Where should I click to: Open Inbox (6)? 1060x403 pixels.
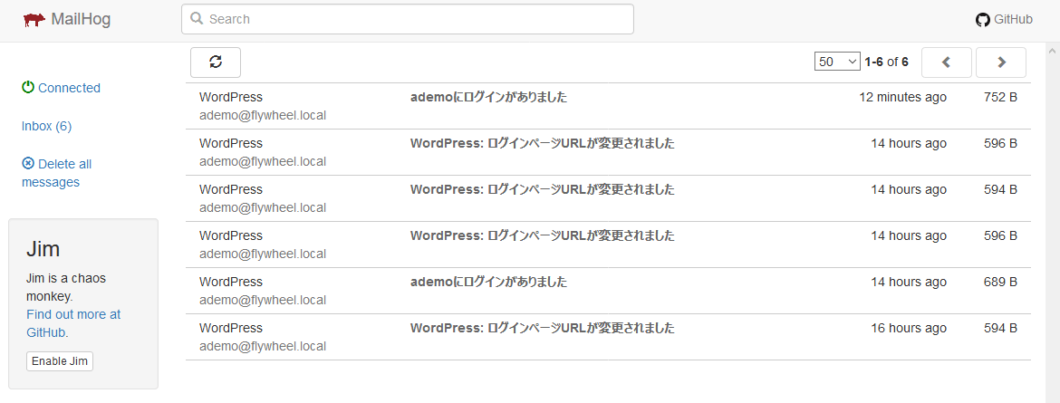(46, 127)
